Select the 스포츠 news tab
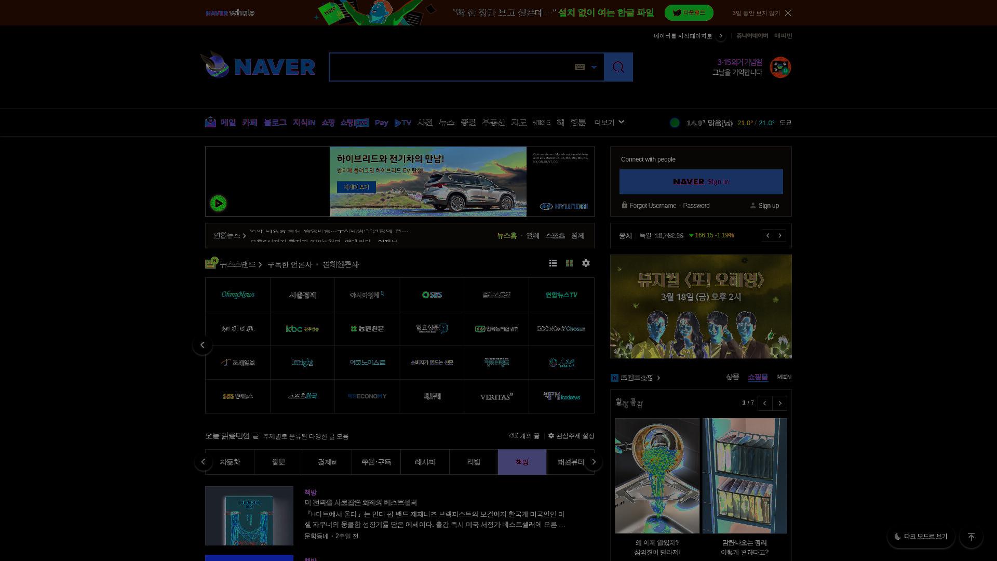 click(x=555, y=236)
